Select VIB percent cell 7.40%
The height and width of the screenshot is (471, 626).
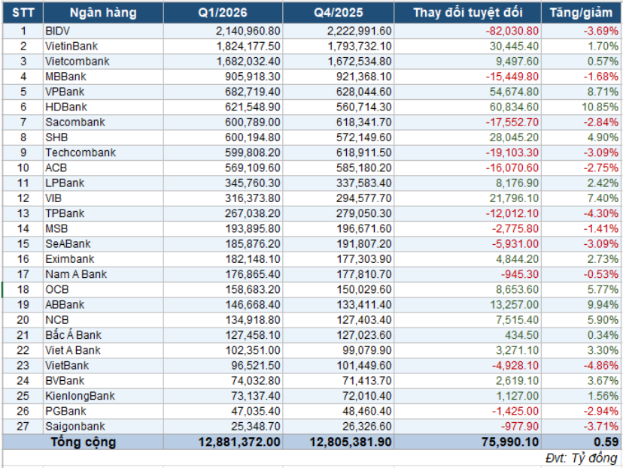(x=581, y=198)
